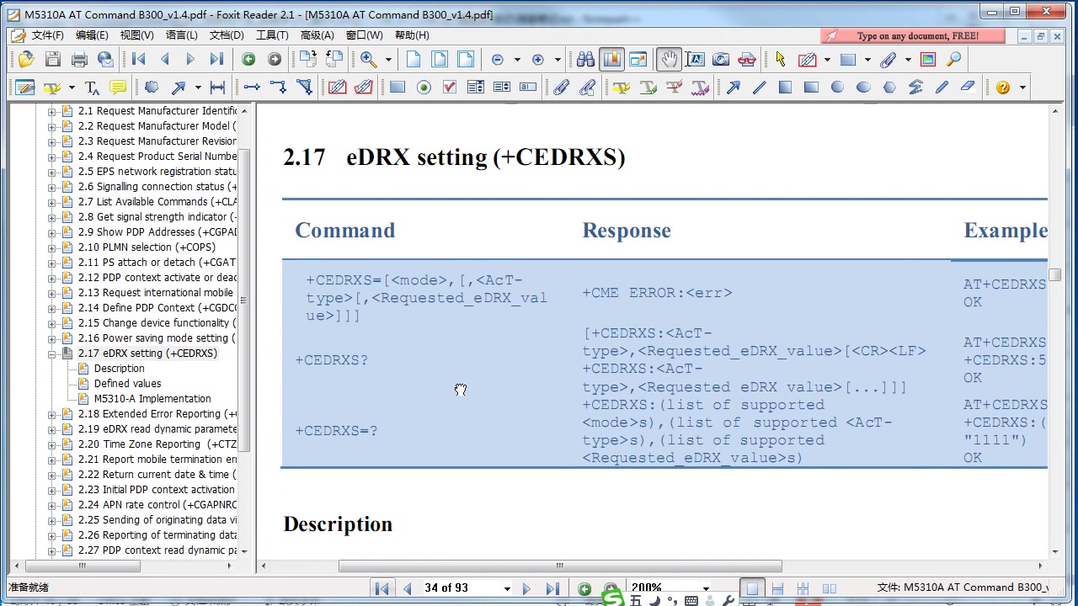Open the 工具(T) menu
The width and height of the screenshot is (1078, 606).
tap(272, 35)
